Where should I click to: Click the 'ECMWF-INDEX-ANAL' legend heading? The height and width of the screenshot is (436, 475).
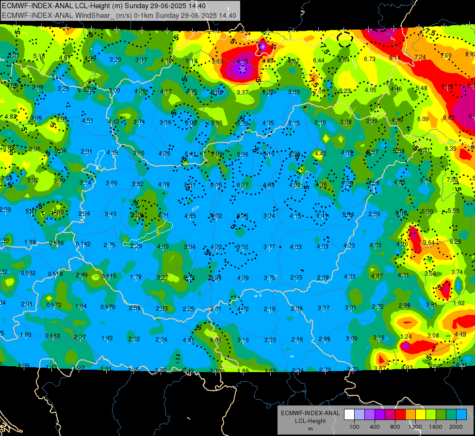[x=311, y=413]
